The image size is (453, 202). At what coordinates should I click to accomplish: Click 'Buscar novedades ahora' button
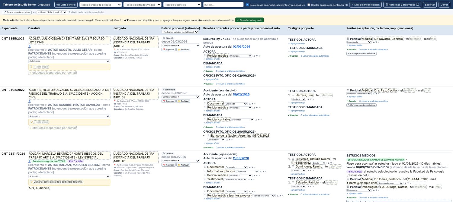[17, 12]
